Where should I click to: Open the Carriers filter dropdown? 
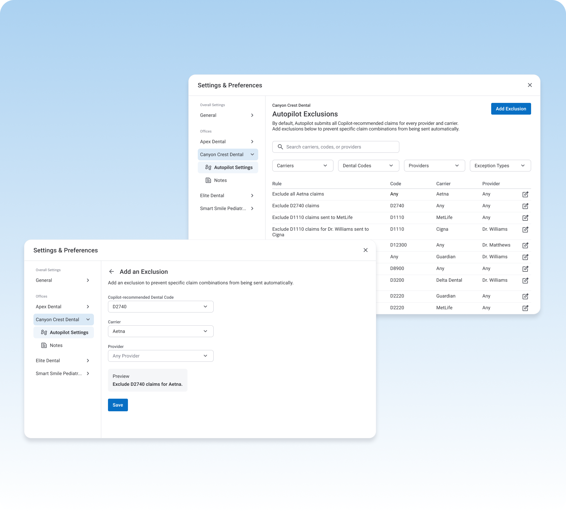[303, 166]
